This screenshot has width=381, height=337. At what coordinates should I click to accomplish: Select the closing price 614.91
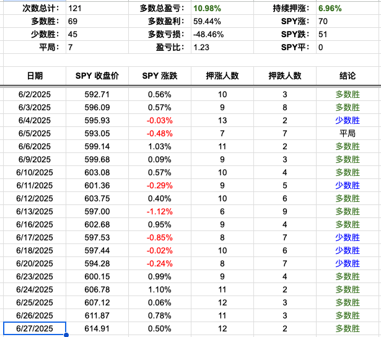pyautogui.click(x=97, y=328)
